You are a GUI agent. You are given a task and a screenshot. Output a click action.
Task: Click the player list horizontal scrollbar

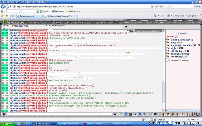[x=182, y=111]
